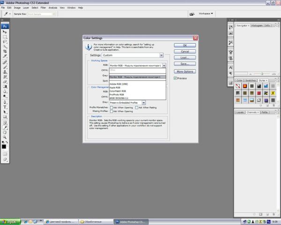Viewport: 281px width, 225px height.
Task: Uncheck the Preview checkbox
Action: [175, 78]
